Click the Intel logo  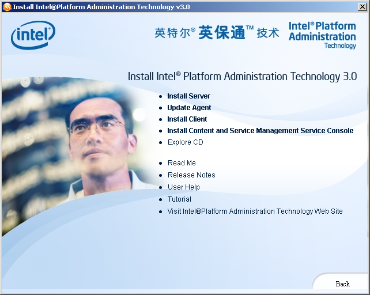(x=33, y=35)
